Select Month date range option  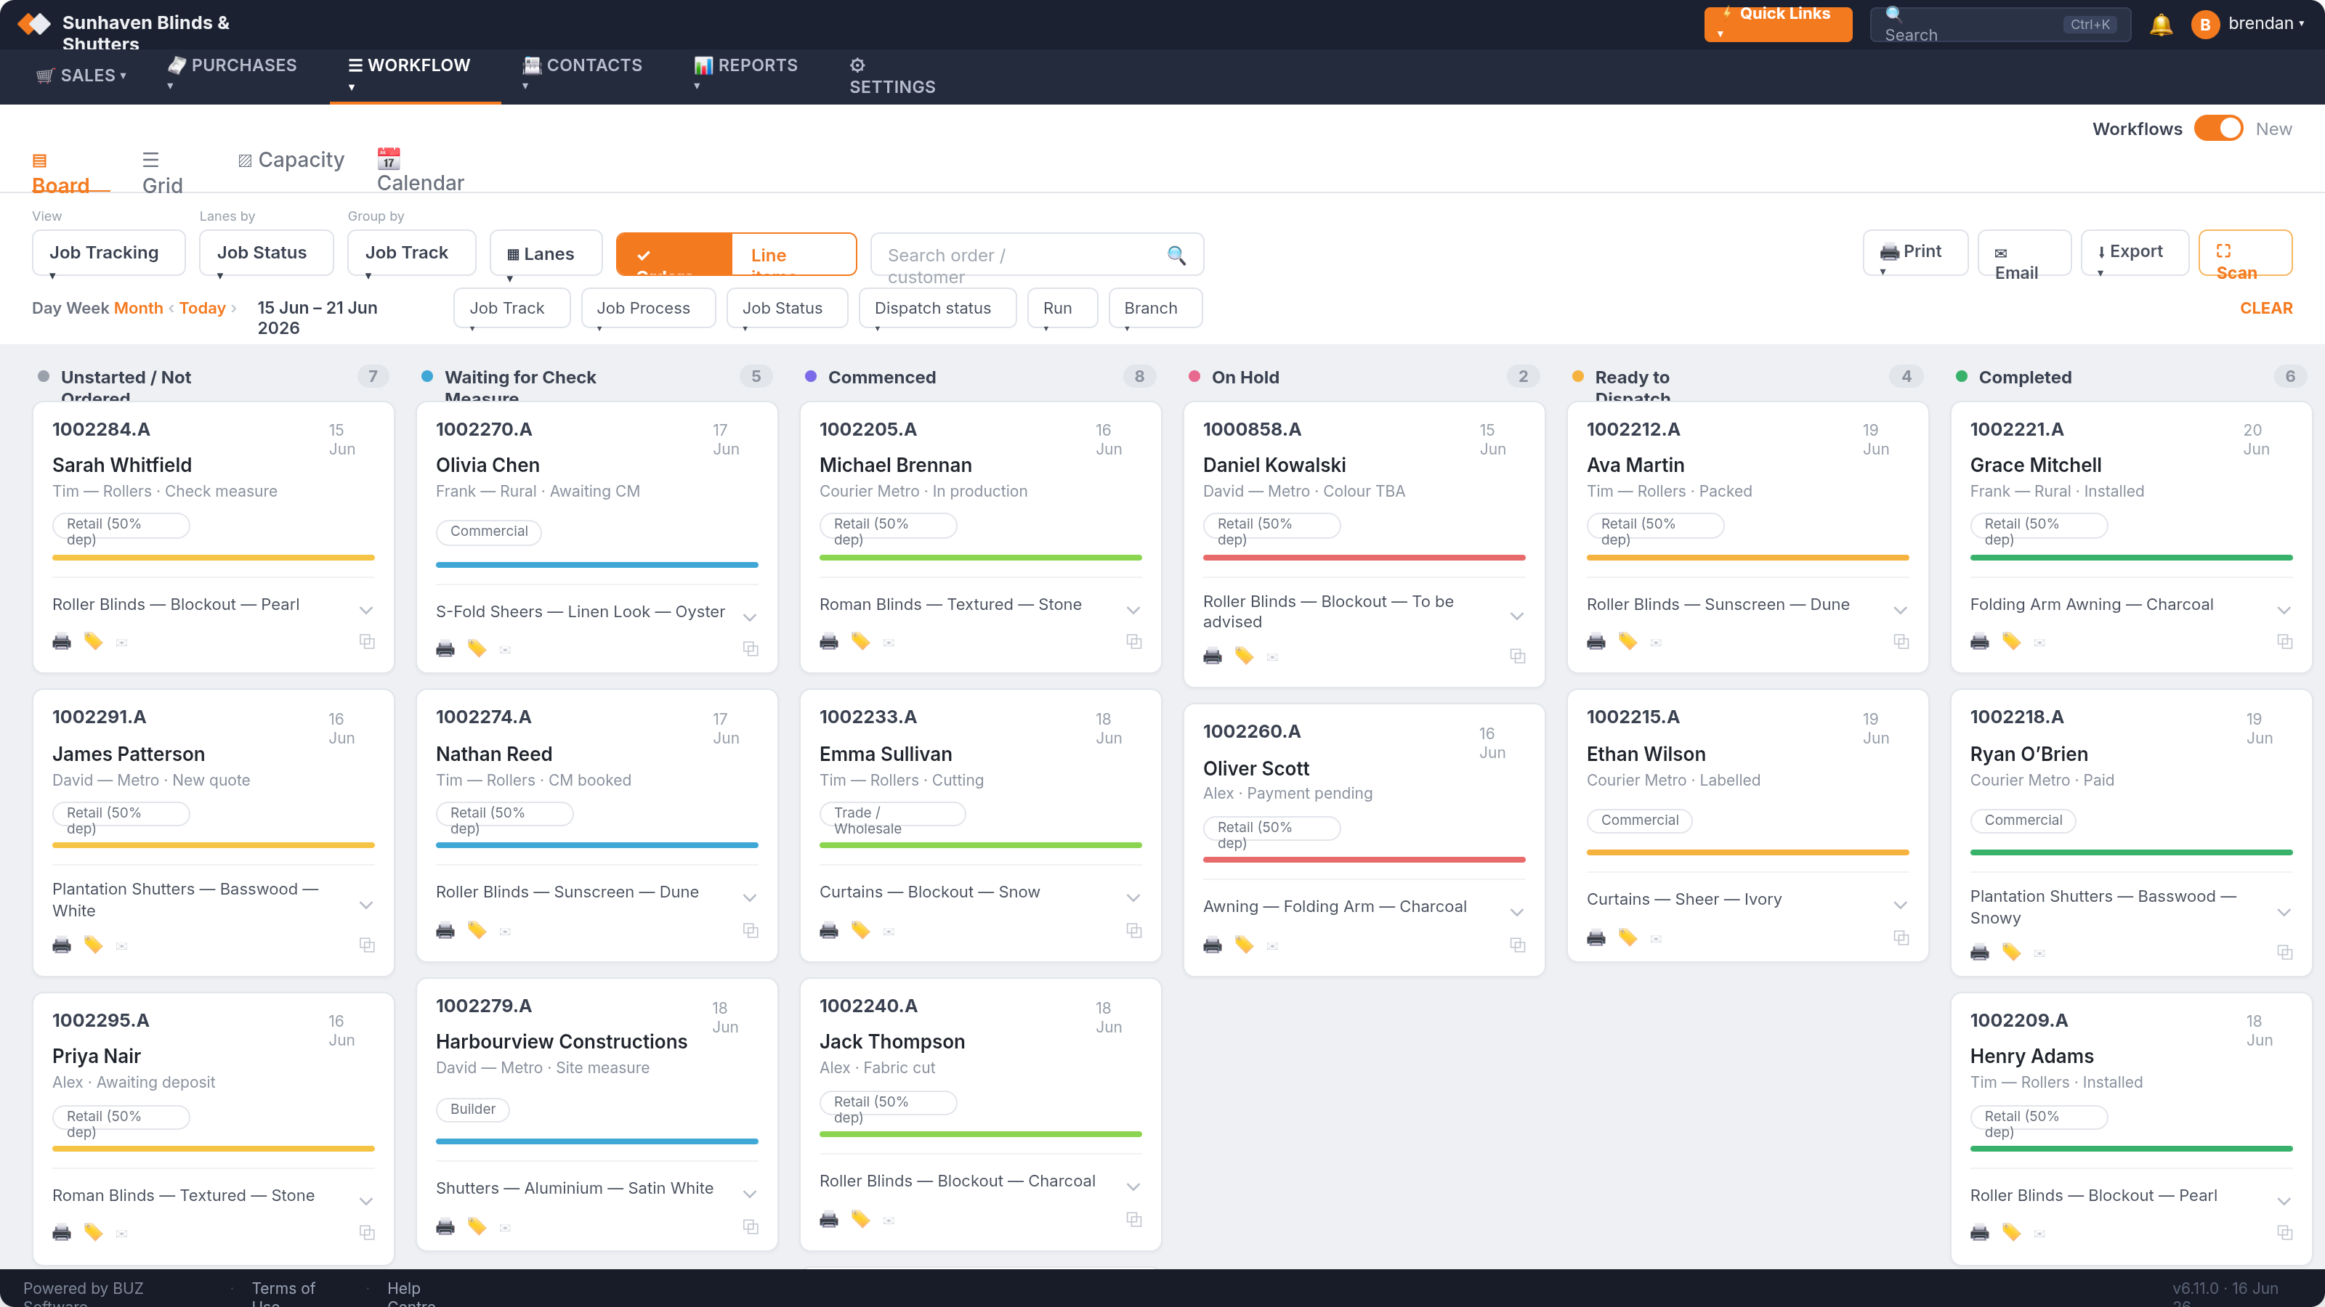pyautogui.click(x=138, y=308)
